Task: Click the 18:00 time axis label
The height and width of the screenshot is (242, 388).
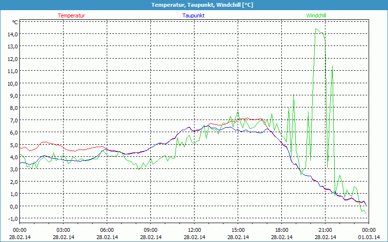Action: click(x=281, y=230)
